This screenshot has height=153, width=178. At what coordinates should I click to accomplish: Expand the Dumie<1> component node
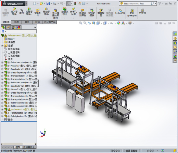coord(2,110)
